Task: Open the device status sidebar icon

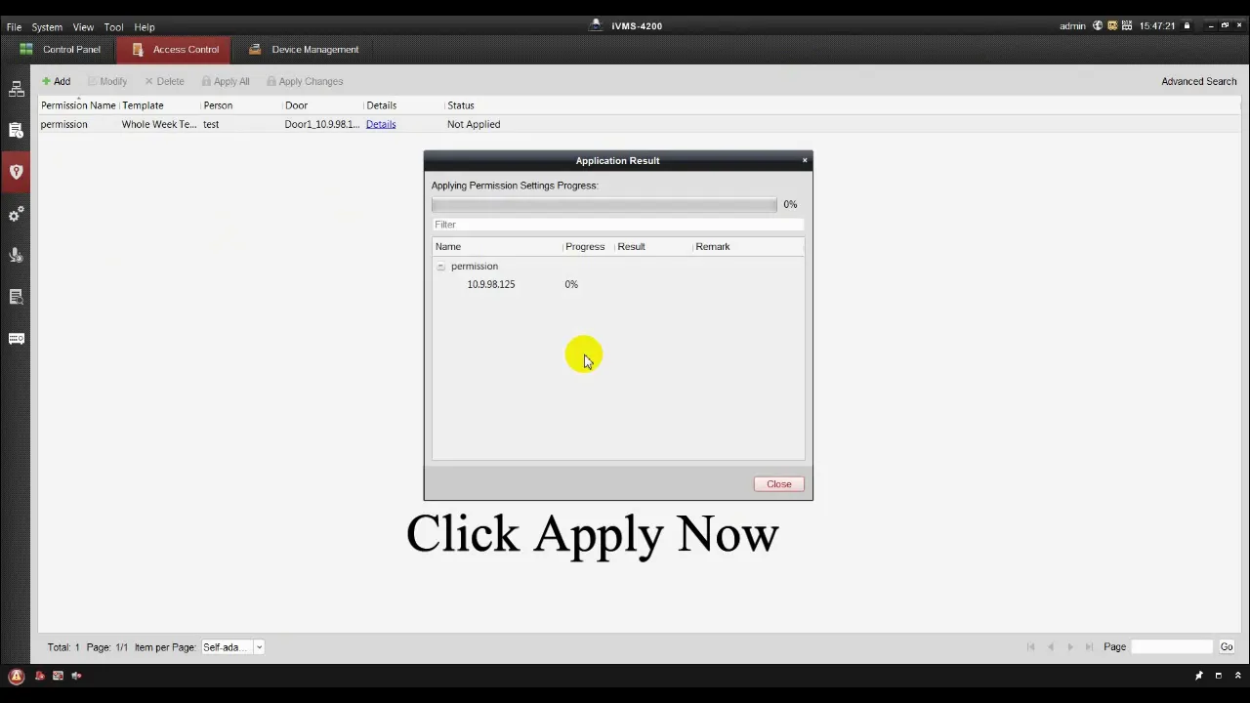Action: 16,339
